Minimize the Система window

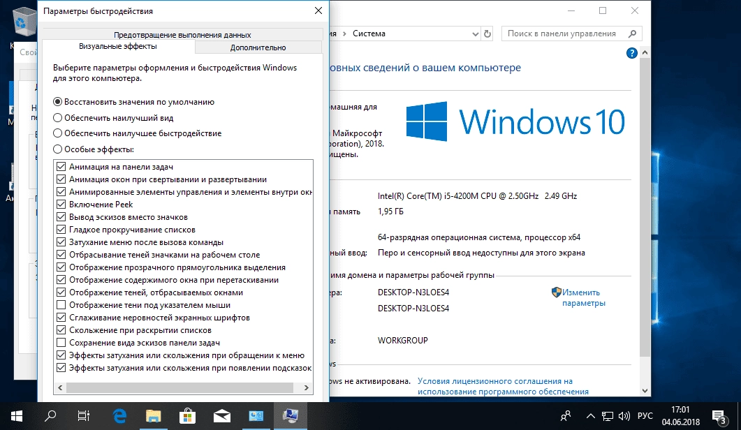tap(571, 10)
